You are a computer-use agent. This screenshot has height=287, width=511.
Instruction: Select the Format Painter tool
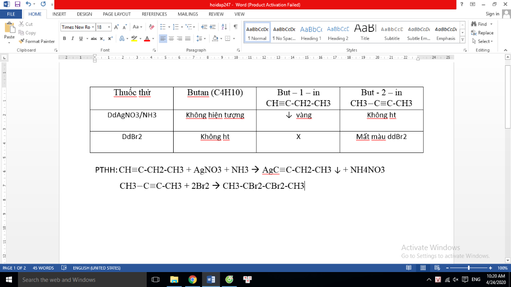point(36,41)
